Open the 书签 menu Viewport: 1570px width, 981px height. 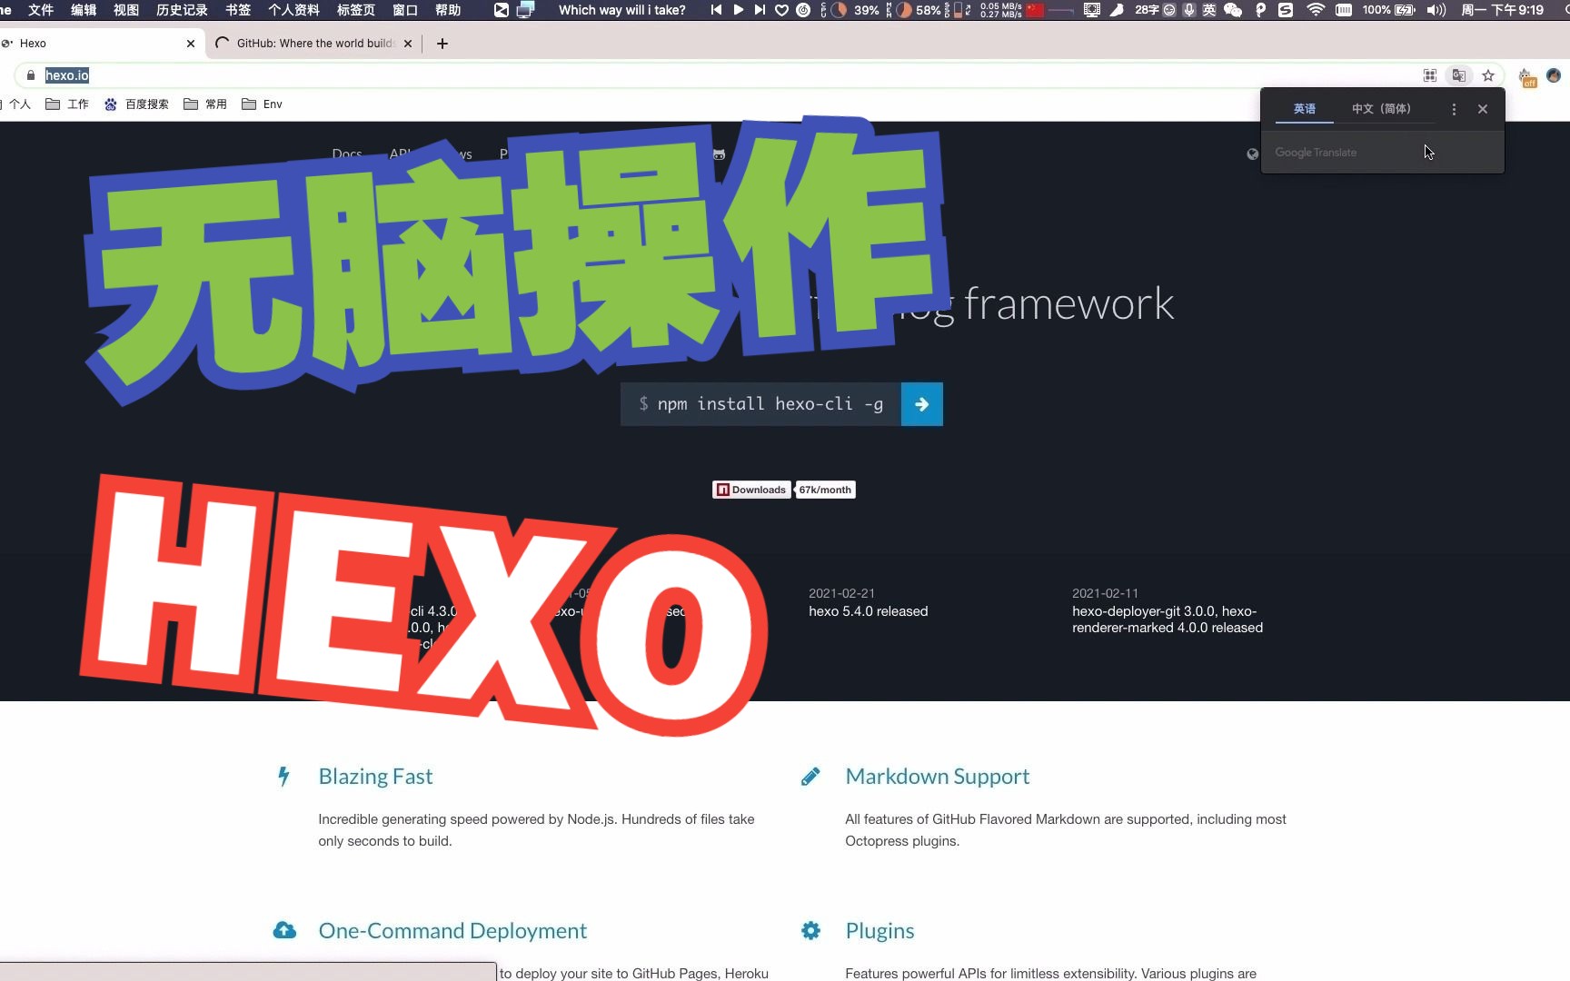[x=238, y=10]
